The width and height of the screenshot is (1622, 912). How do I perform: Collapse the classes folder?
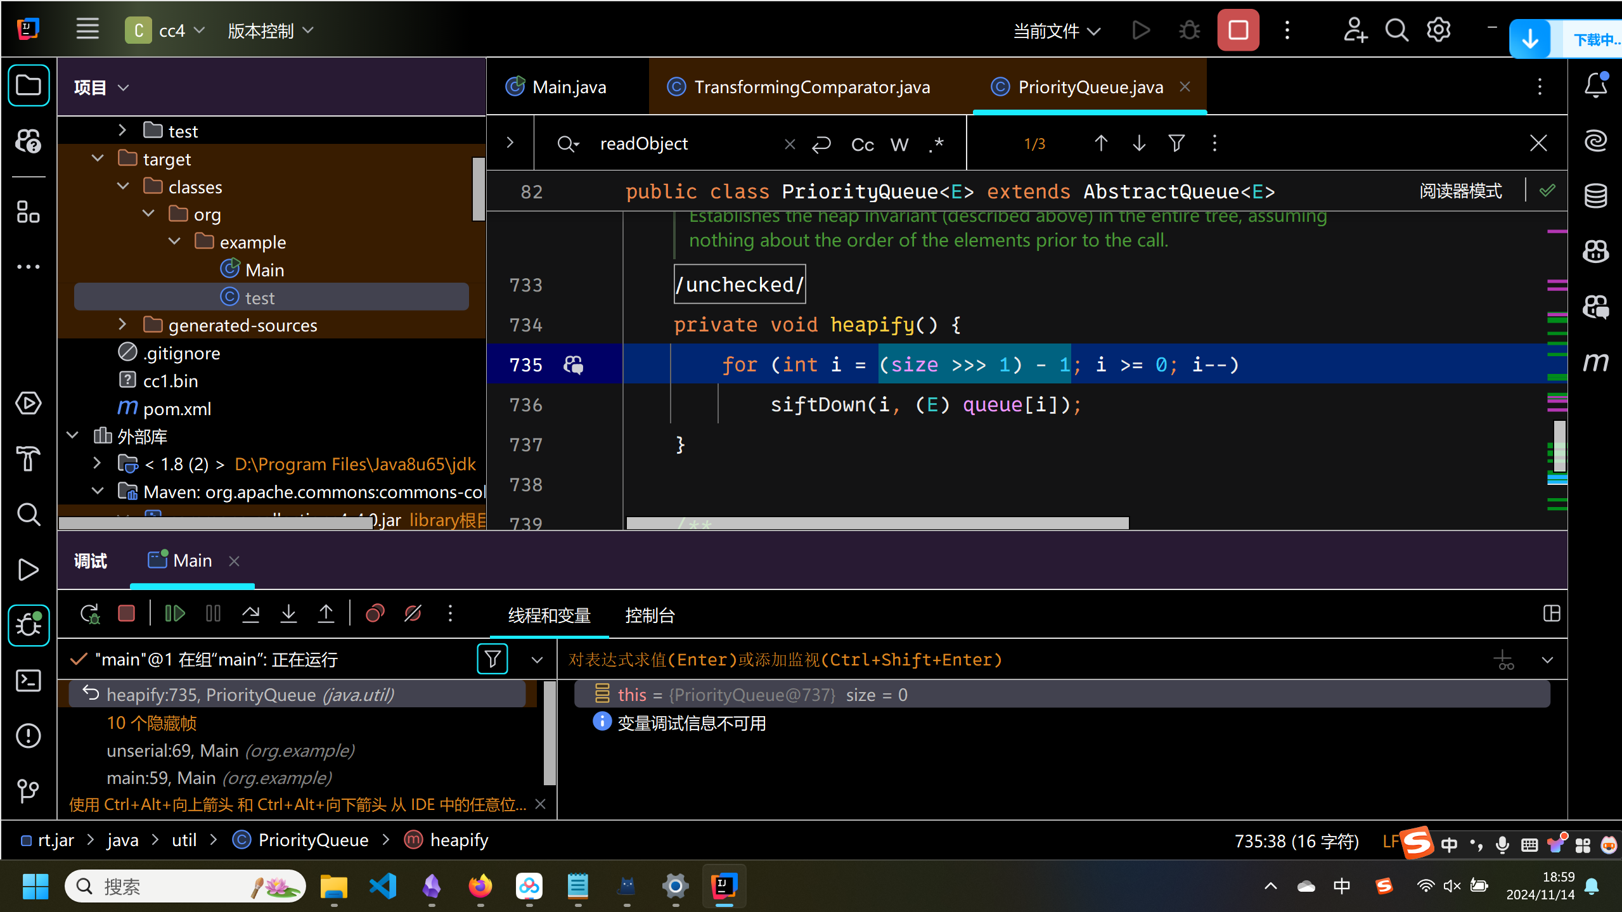pos(123,186)
